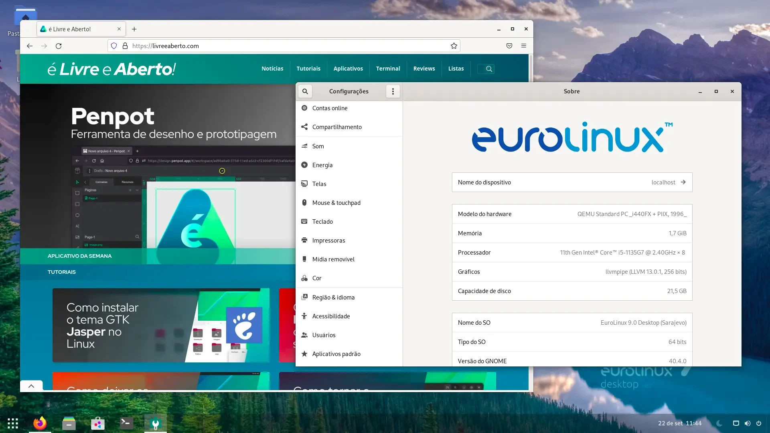Open the three-dot menu in Configurações
This screenshot has width=770, height=433.
point(393,91)
